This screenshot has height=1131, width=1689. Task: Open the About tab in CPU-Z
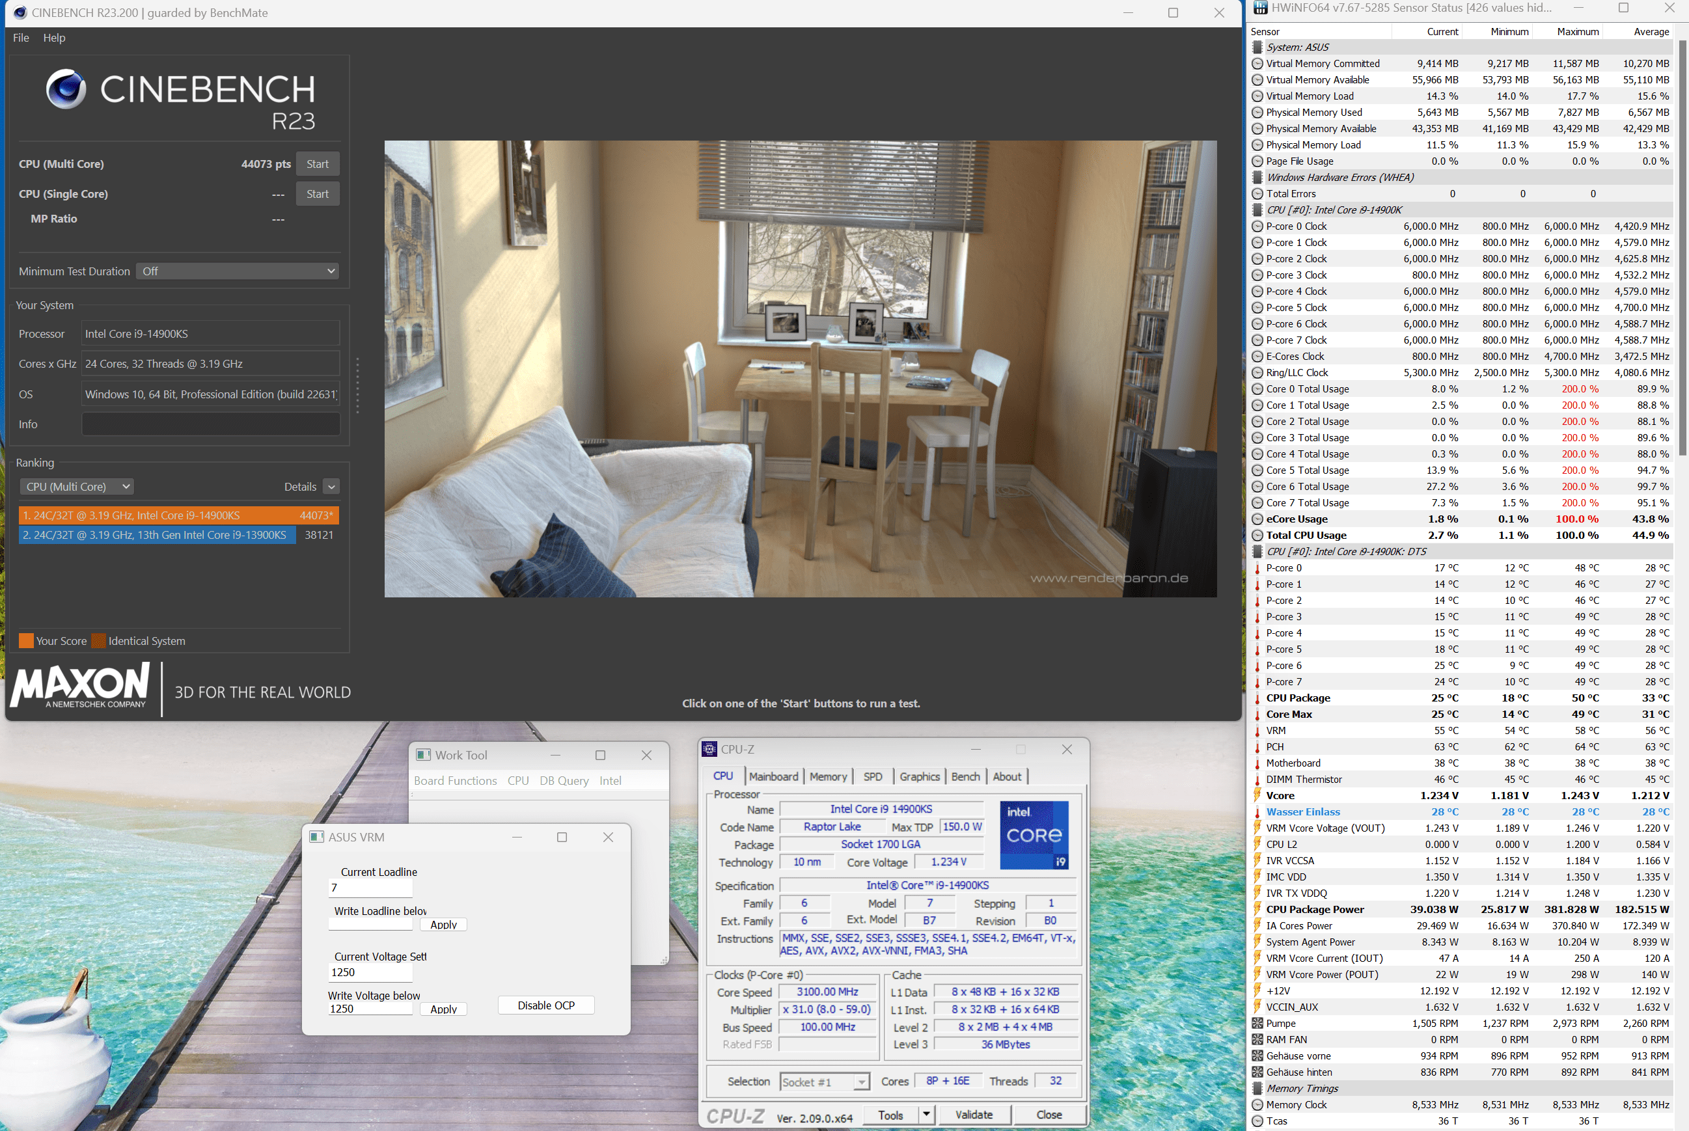[x=1006, y=777]
